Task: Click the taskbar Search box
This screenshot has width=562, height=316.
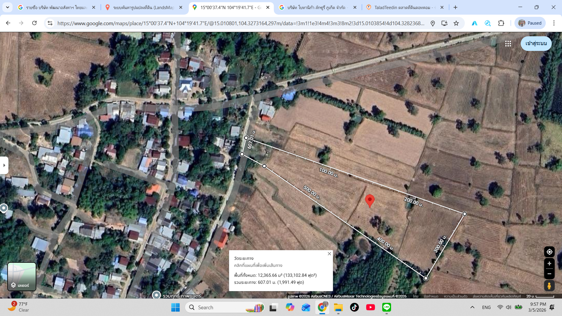Action: [x=225, y=307]
